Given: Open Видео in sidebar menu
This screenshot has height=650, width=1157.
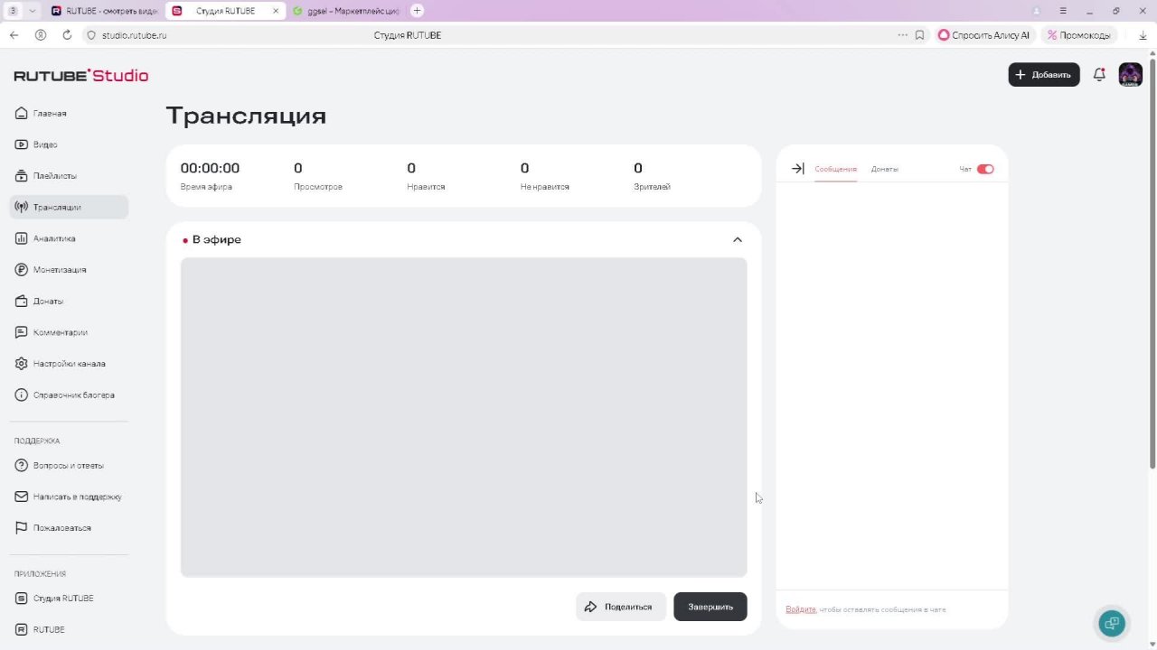Looking at the screenshot, I should pos(45,144).
